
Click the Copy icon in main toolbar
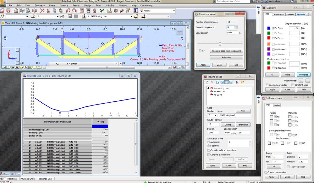54,11
